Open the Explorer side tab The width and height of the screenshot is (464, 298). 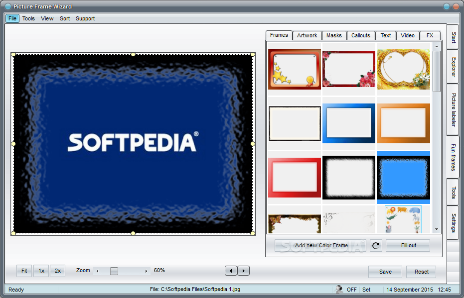(453, 67)
